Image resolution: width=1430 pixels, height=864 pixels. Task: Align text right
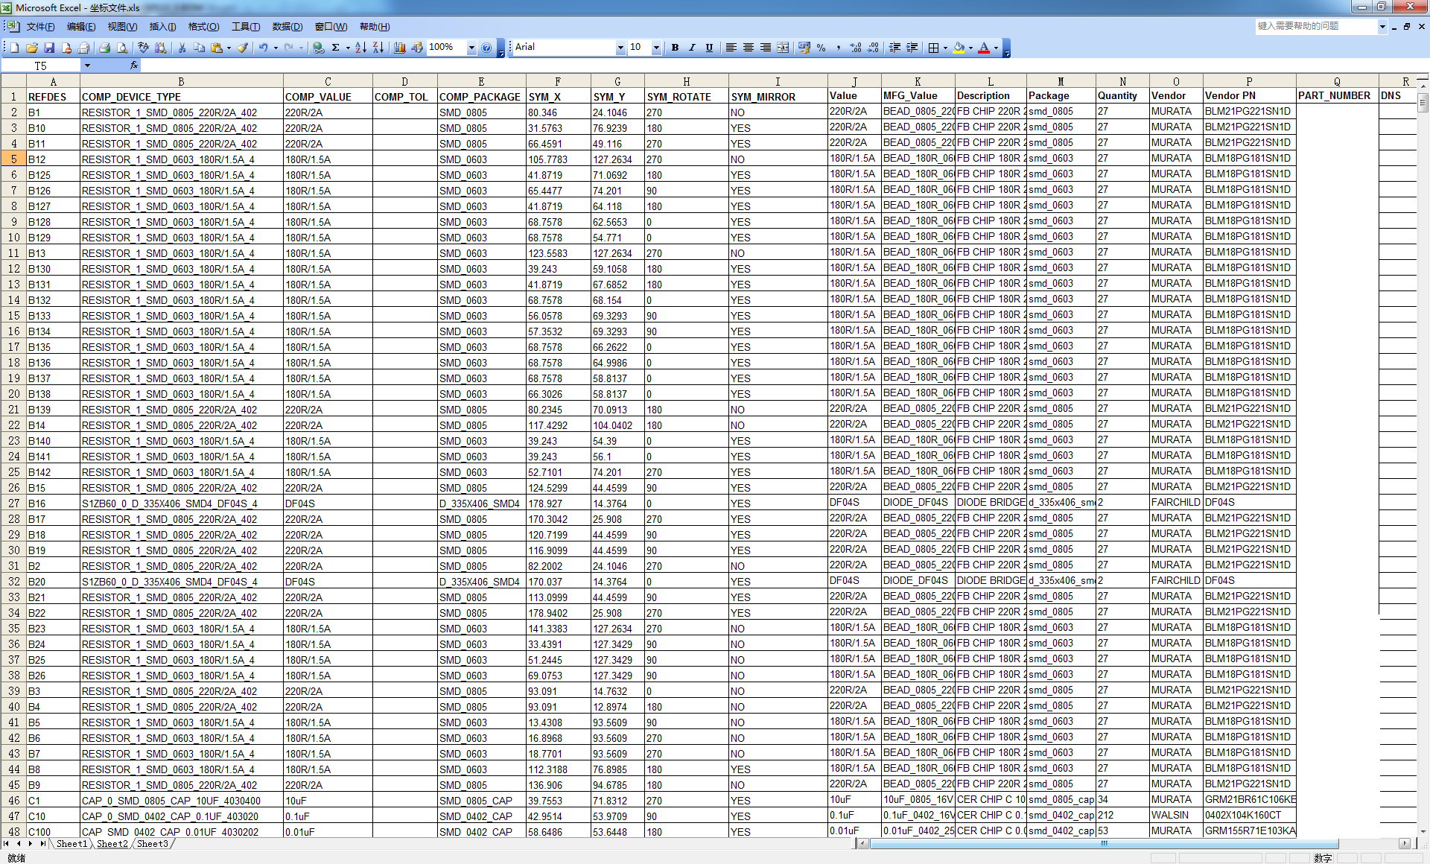(766, 48)
